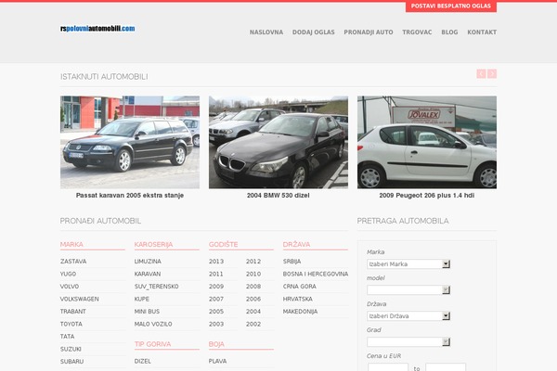Choose year 2006
This screenshot has height=371, width=557.
[x=253, y=299]
